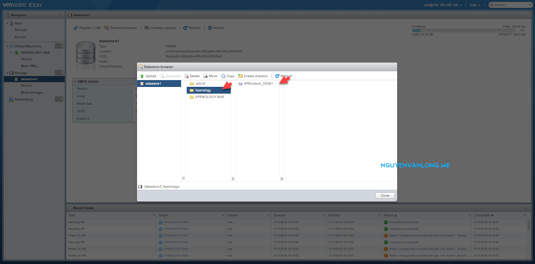Image resolution: width=535 pixels, height=264 pixels.
Task: Click the Search input field
Action: tap(510, 5)
